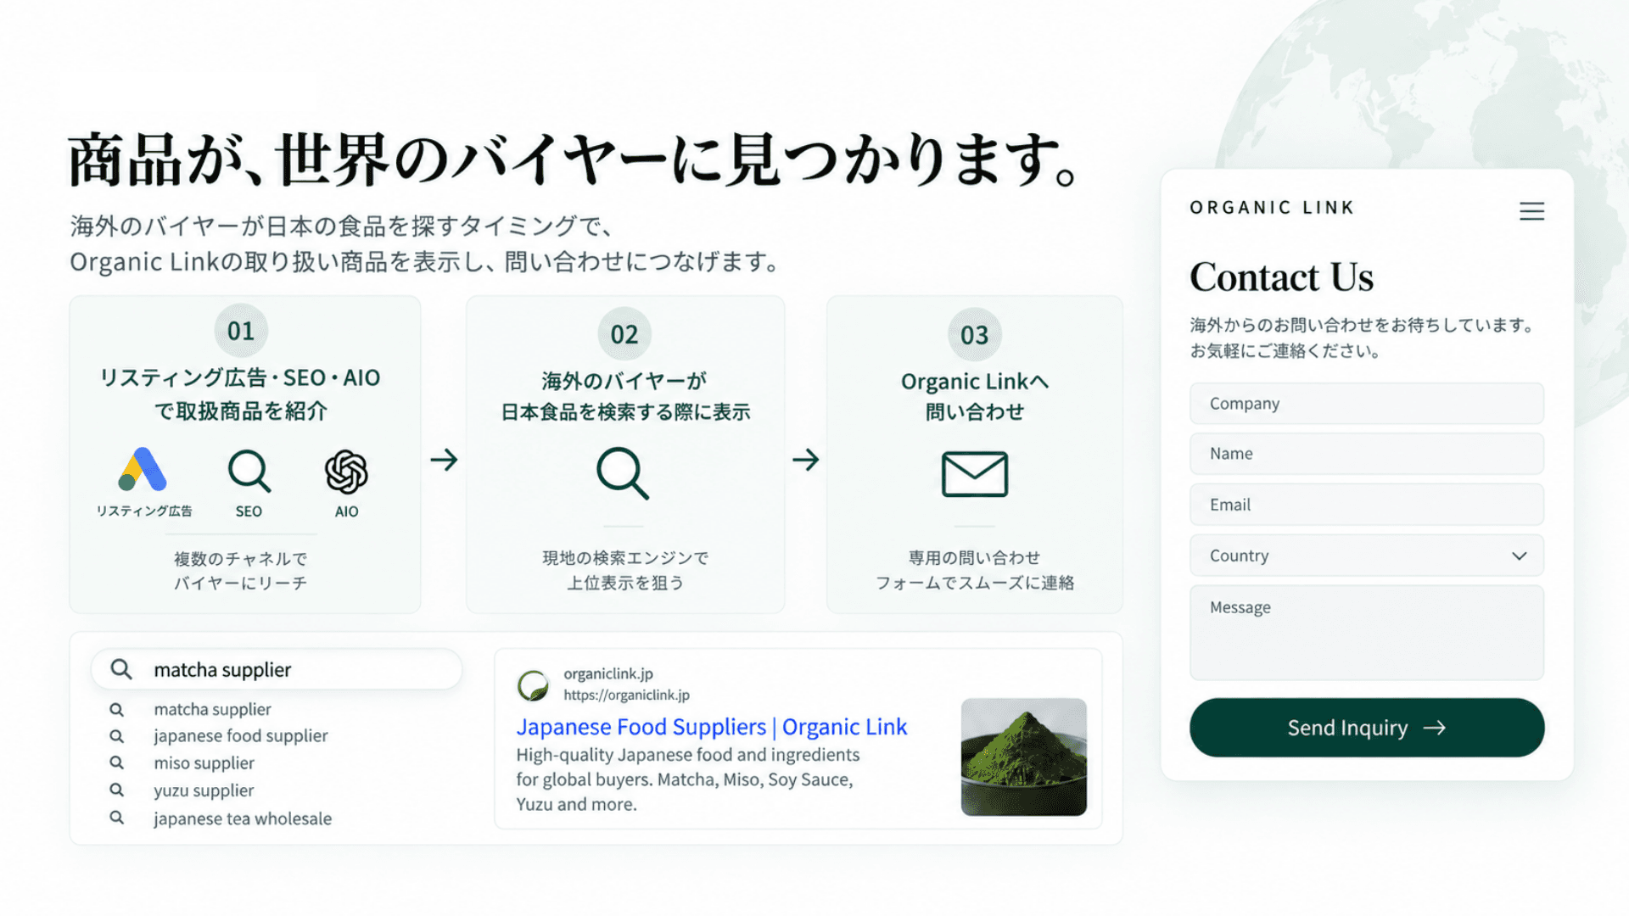Choose the miso supplier suggestion
1629x916 pixels.
(x=204, y=763)
